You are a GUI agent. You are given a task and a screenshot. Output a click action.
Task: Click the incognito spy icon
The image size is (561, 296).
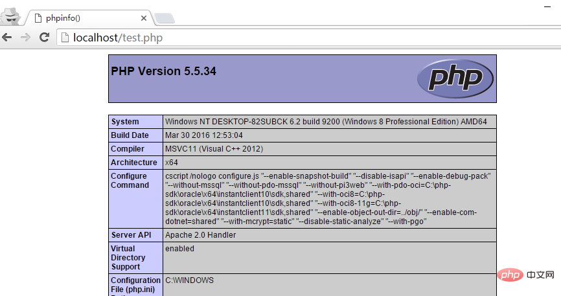coord(11,16)
